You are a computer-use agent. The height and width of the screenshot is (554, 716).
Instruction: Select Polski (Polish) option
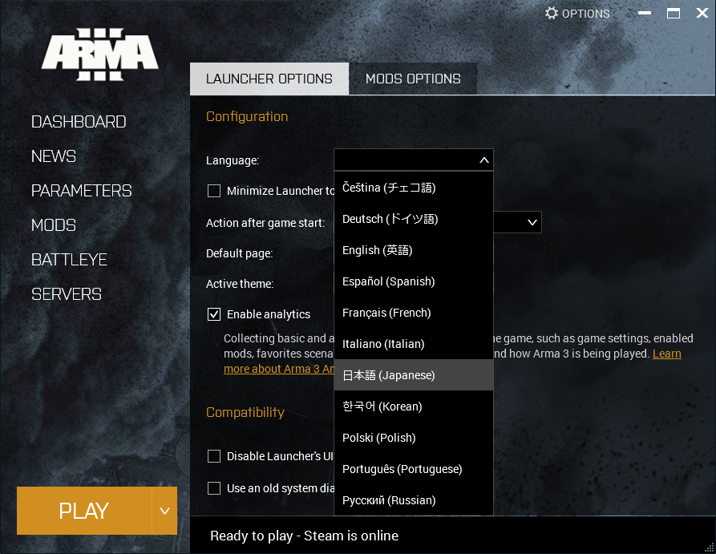coord(414,438)
